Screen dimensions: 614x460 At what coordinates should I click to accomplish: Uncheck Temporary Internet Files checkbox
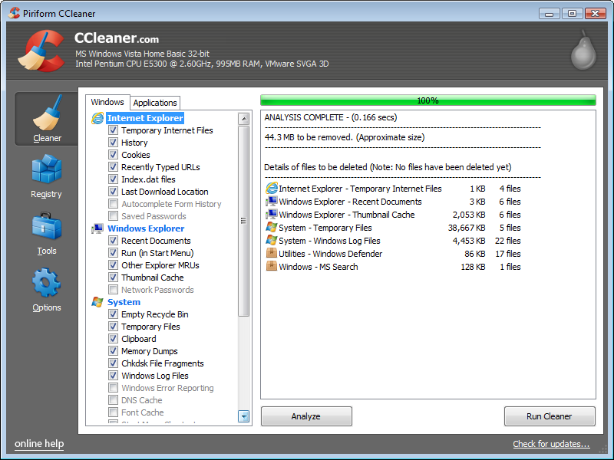coord(113,130)
